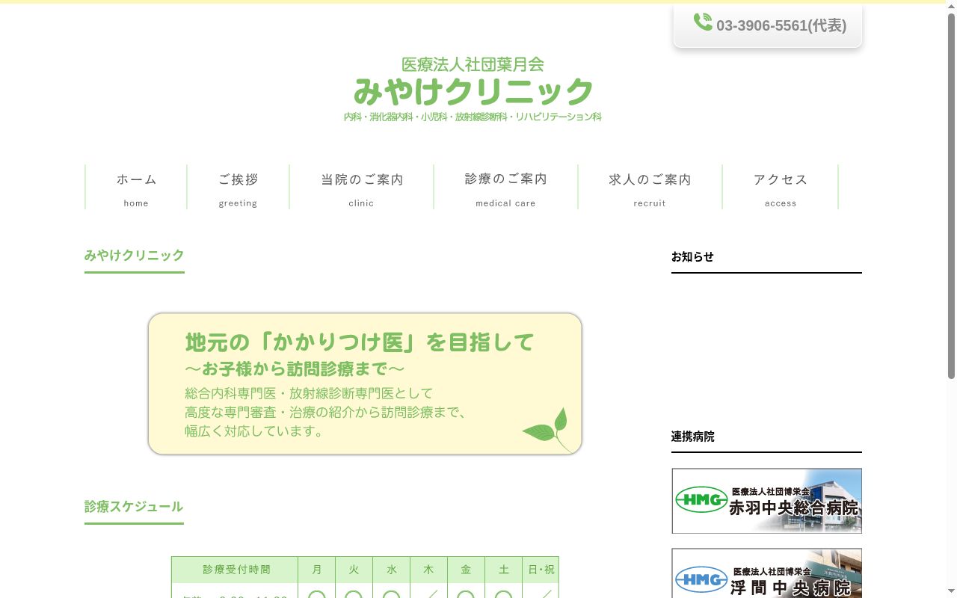957x598 pixels.
Task: Open the 浮間中央病院 hospital banner
Action: pyautogui.click(x=767, y=573)
